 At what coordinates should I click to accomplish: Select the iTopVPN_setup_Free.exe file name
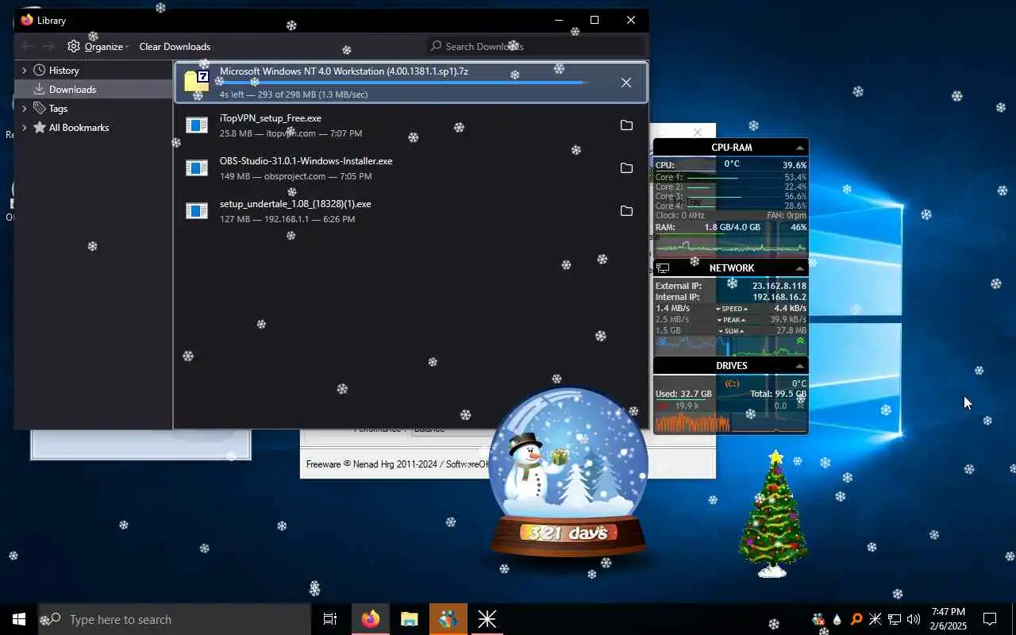(x=271, y=118)
